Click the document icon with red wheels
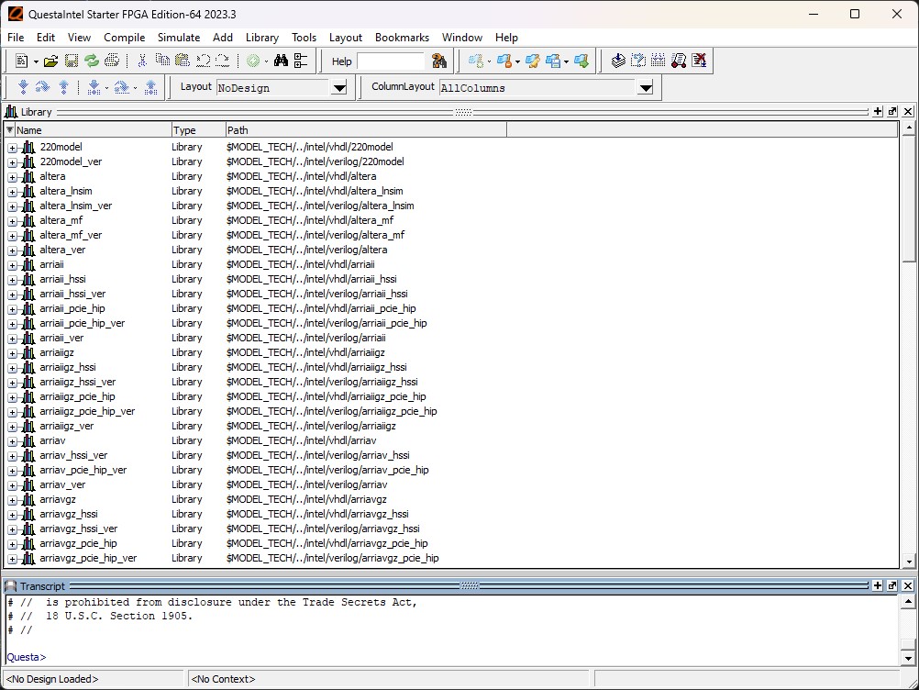Screen dimensions: 919x690 pos(679,61)
